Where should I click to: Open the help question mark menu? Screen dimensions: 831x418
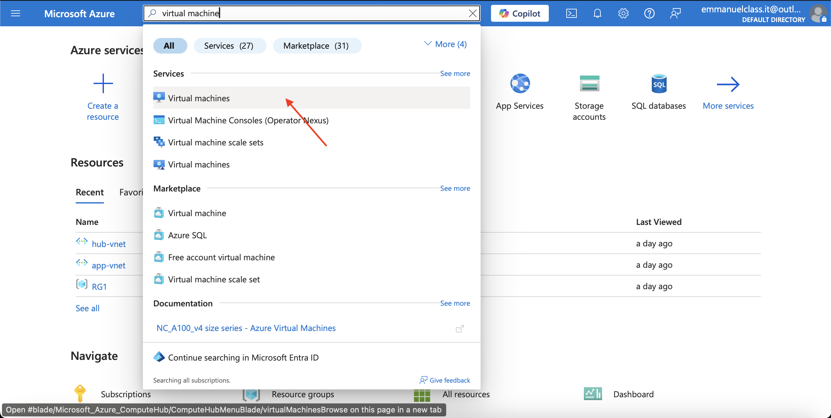649,13
